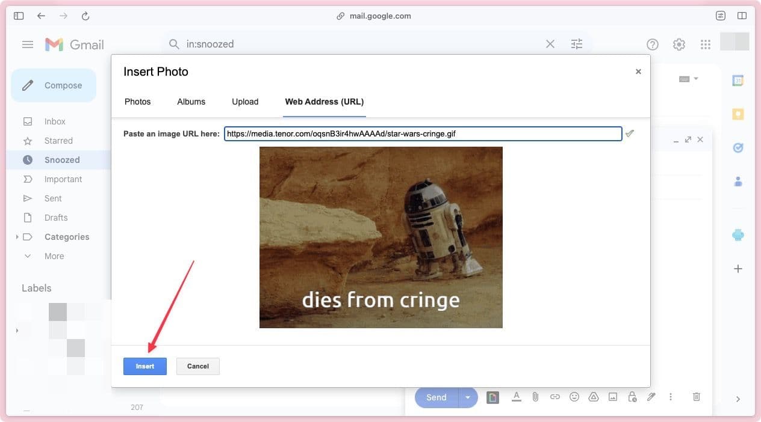Switch to the Albums tab
The height and width of the screenshot is (422, 761).
(x=191, y=102)
